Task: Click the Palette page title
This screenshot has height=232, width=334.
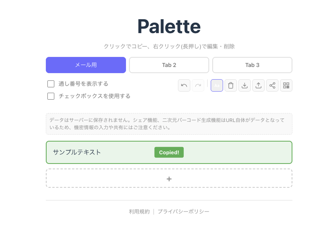Action: 169,26
